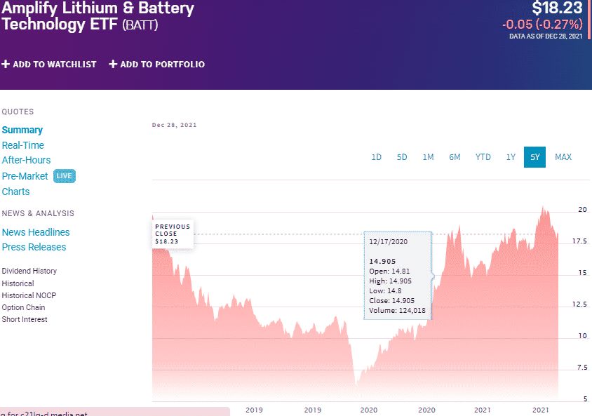The width and height of the screenshot is (592, 416).
Task: Click the plus icon before ADD TO PORTFOLIO
Action: [x=112, y=64]
